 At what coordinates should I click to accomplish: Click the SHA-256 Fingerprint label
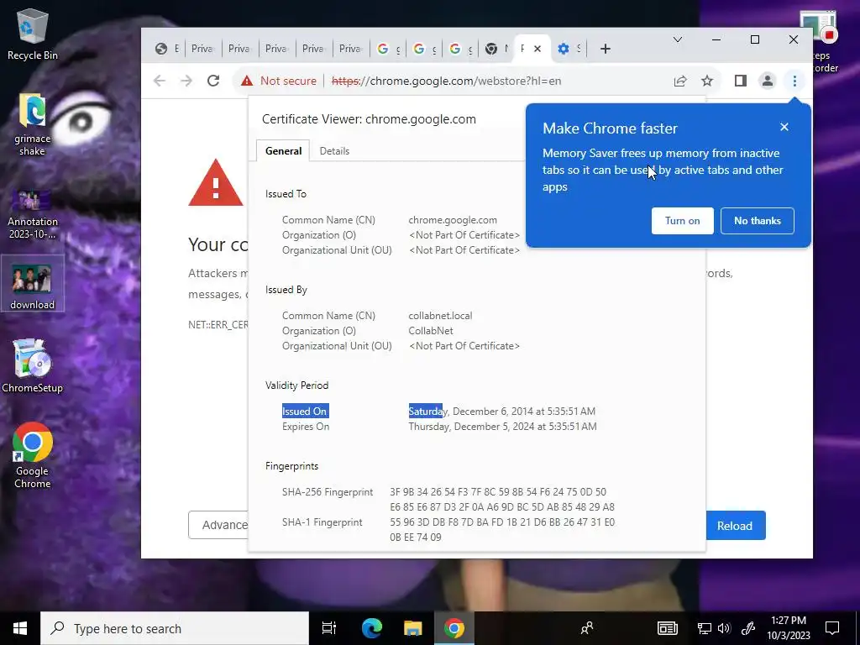point(328,492)
